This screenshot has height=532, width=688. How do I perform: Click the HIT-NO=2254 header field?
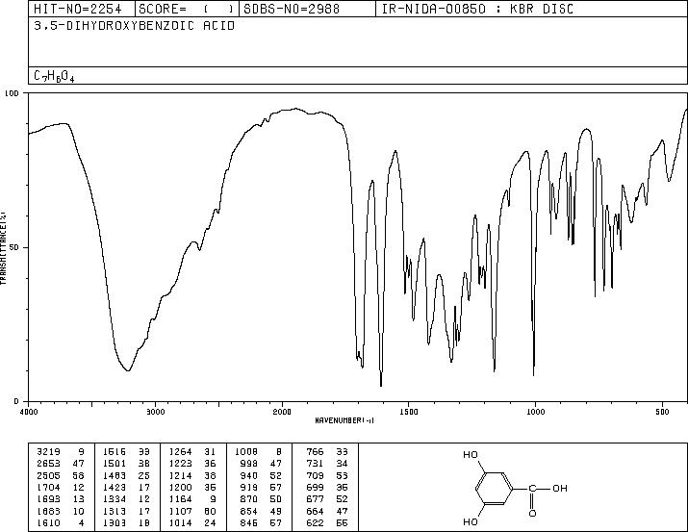click(82, 9)
